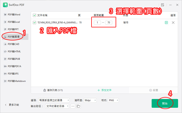Open the output folder icon
The image size is (182, 113).
point(78,106)
